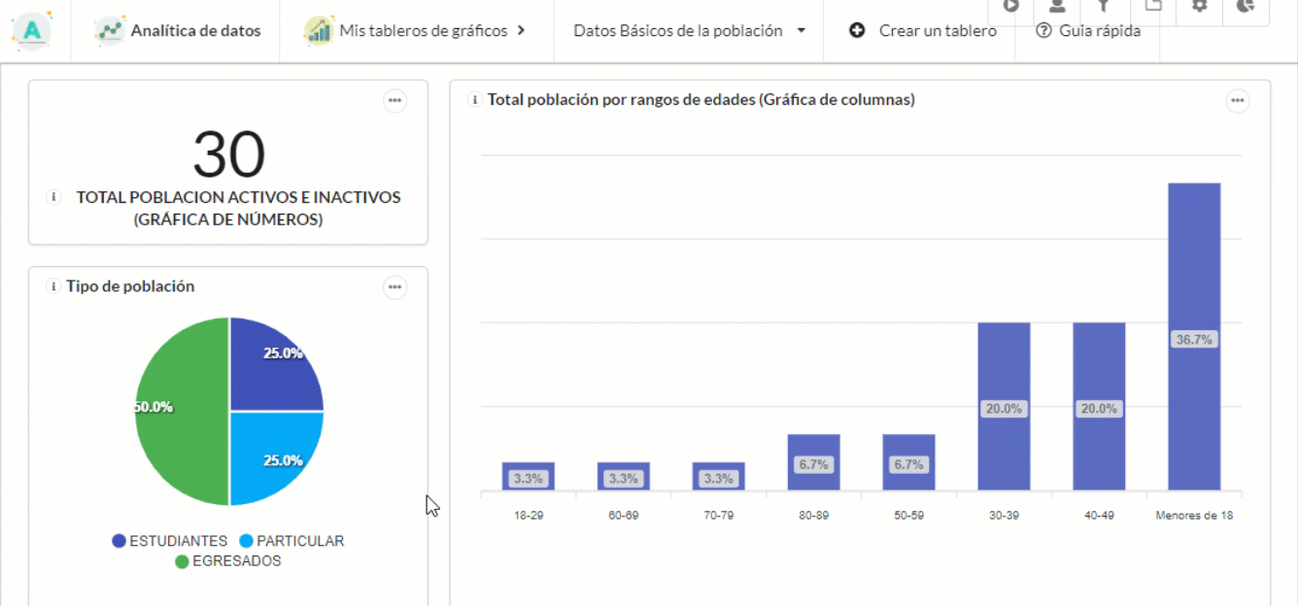Click info icon beside Tipo de población title
The height and width of the screenshot is (606, 1298).
[52, 286]
